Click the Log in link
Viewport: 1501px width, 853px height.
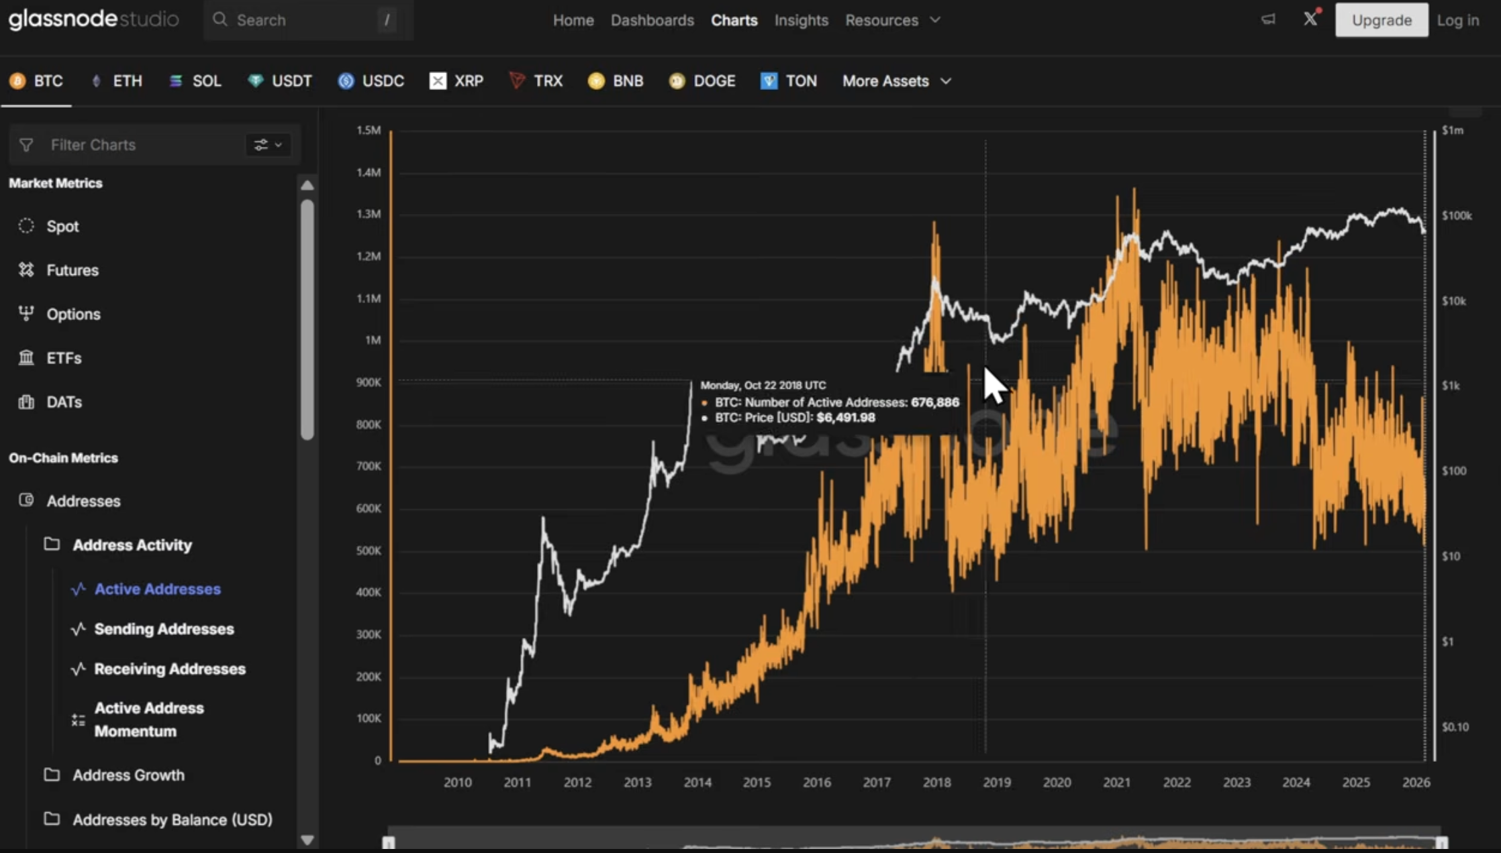click(1457, 20)
